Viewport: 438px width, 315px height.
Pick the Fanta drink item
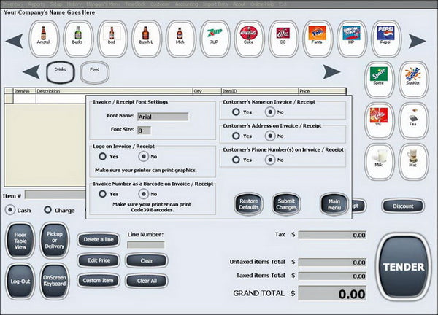[x=317, y=39]
